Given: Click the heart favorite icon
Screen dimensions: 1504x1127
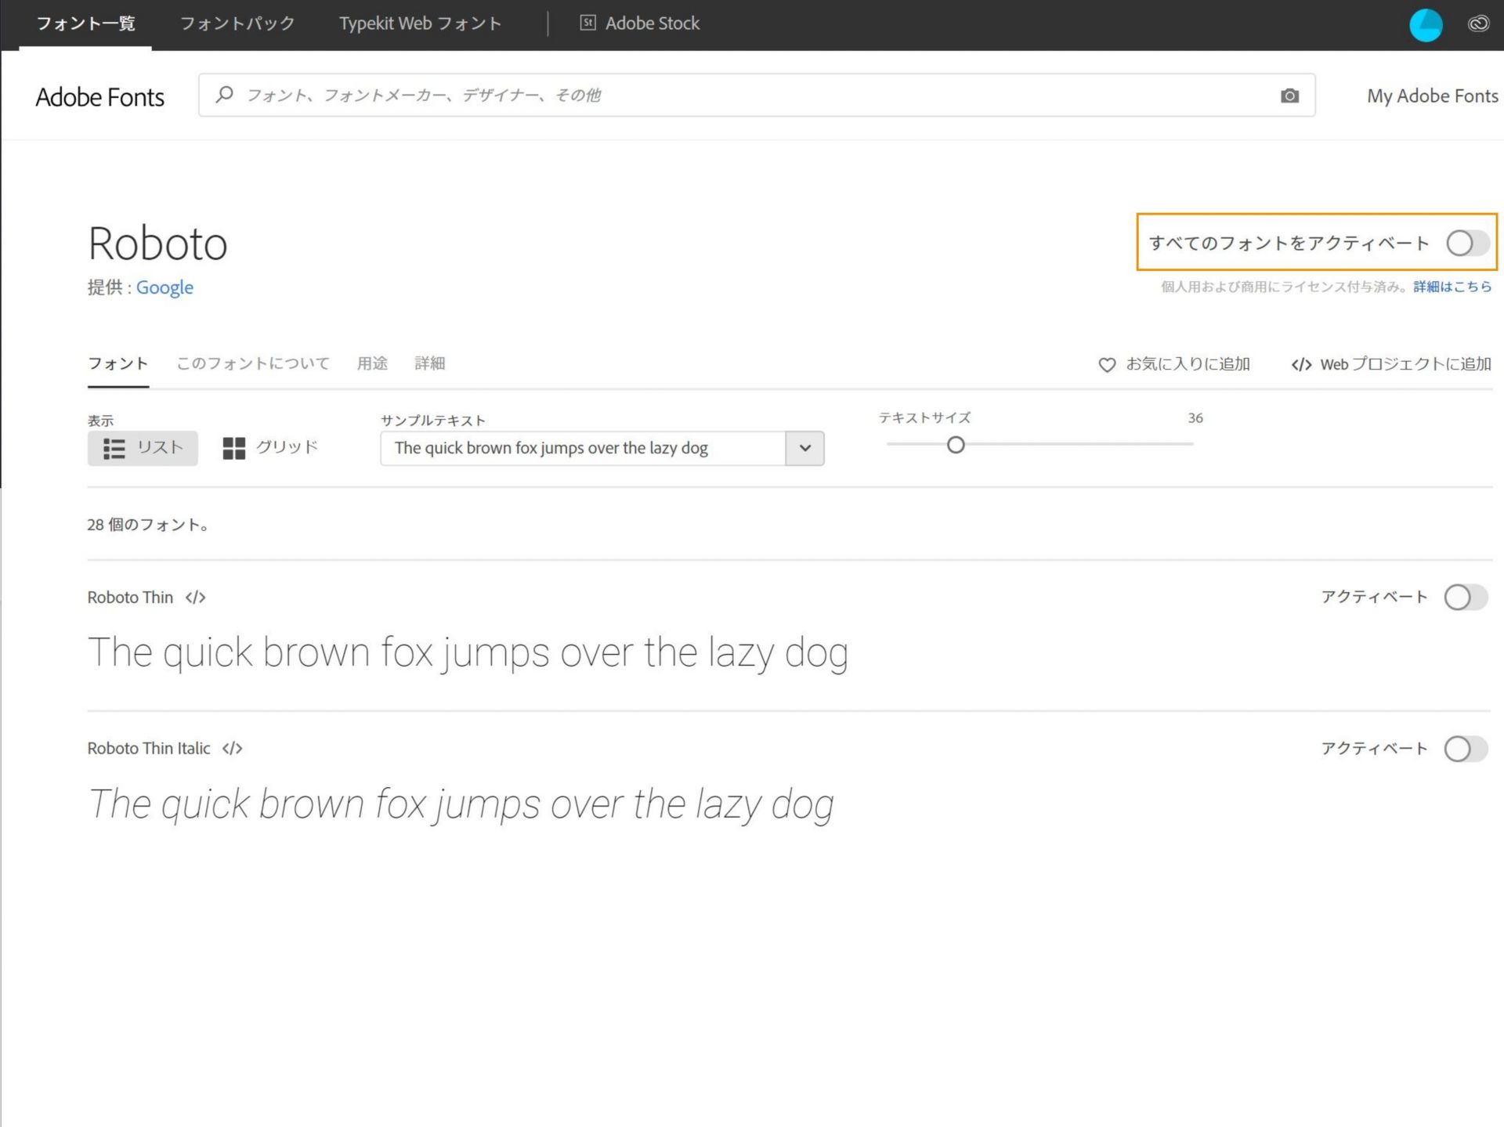Looking at the screenshot, I should point(1107,365).
